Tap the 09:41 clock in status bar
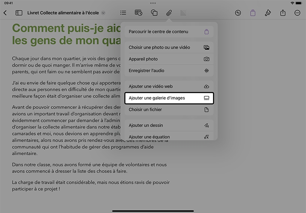 pos(8,3)
